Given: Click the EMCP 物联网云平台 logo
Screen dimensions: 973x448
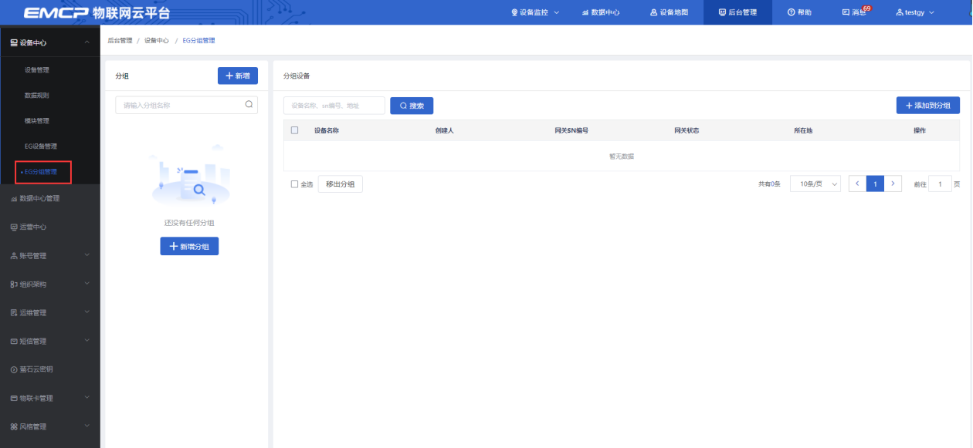Looking at the screenshot, I should click(x=97, y=12).
